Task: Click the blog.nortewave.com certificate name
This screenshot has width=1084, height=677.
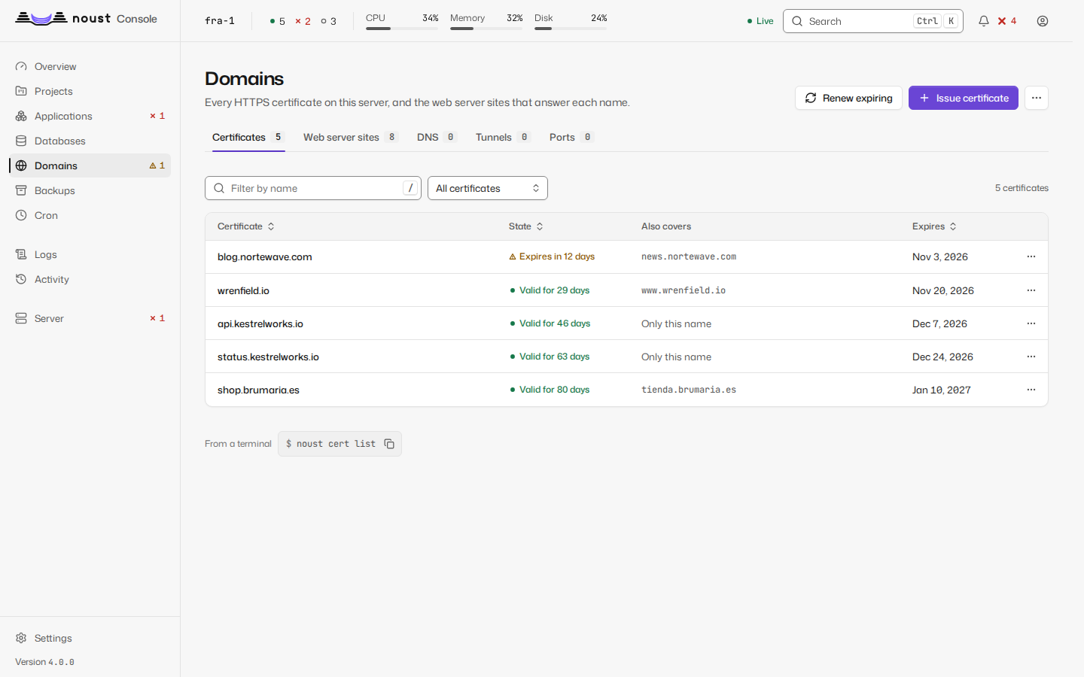Action: 265,257
